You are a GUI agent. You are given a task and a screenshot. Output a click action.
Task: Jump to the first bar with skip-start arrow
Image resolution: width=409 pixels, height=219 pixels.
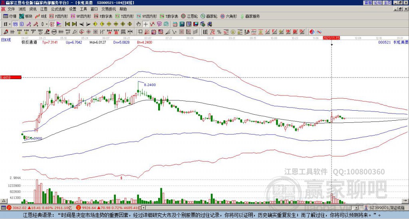point(68,24)
